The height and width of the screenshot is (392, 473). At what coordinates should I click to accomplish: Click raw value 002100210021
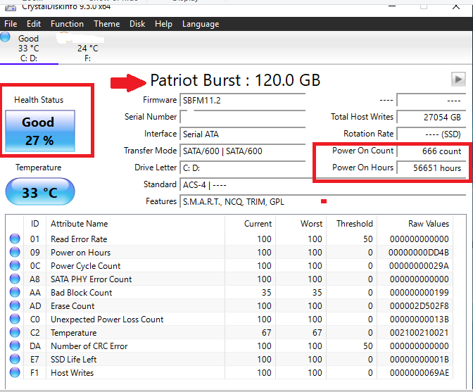pyautogui.click(x=420, y=333)
